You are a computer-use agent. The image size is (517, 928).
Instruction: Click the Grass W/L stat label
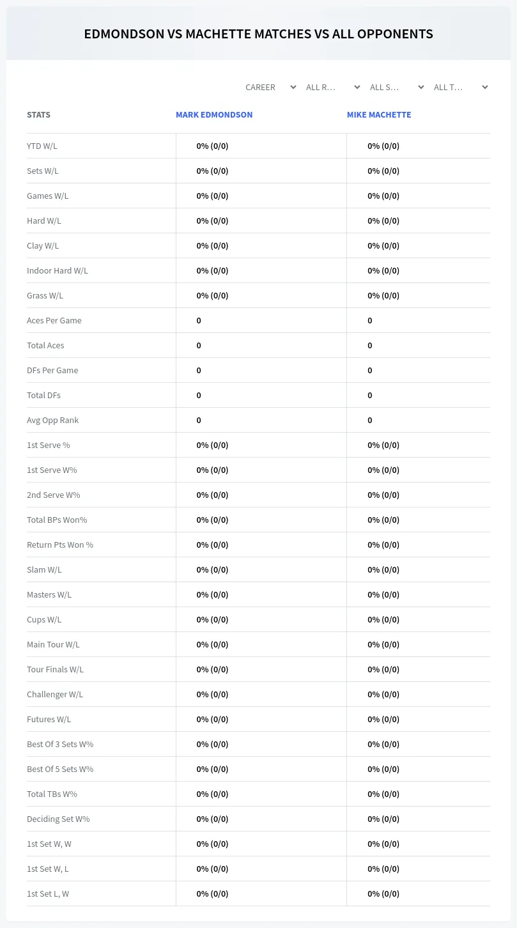point(45,295)
